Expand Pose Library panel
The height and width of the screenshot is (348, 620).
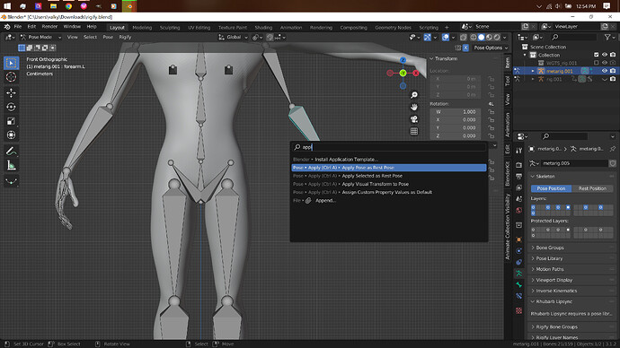(548, 258)
